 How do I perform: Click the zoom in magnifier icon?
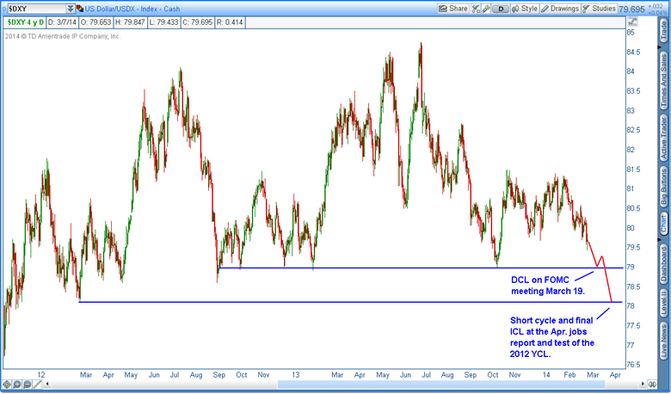click(x=17, y=385)
